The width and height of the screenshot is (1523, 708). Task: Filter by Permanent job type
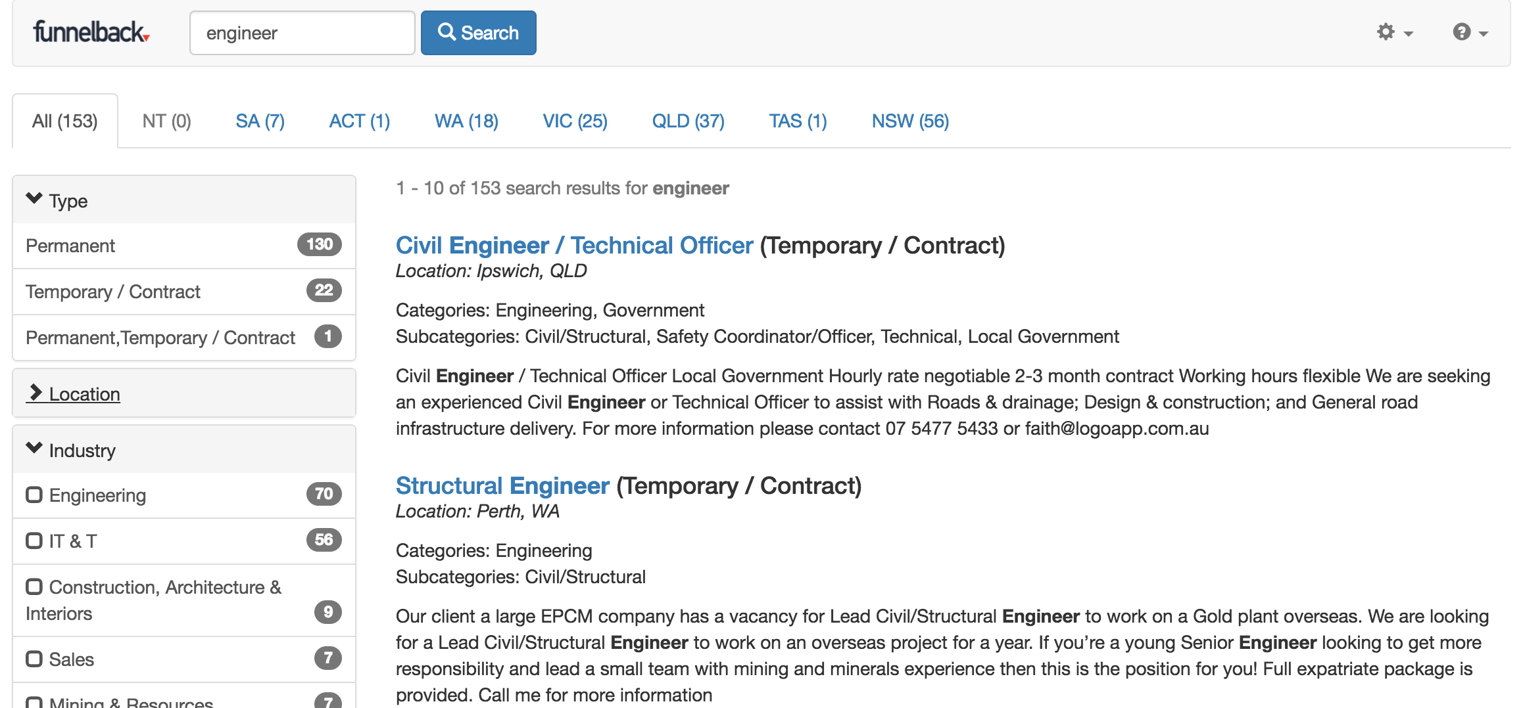click(x=70, y=246)
